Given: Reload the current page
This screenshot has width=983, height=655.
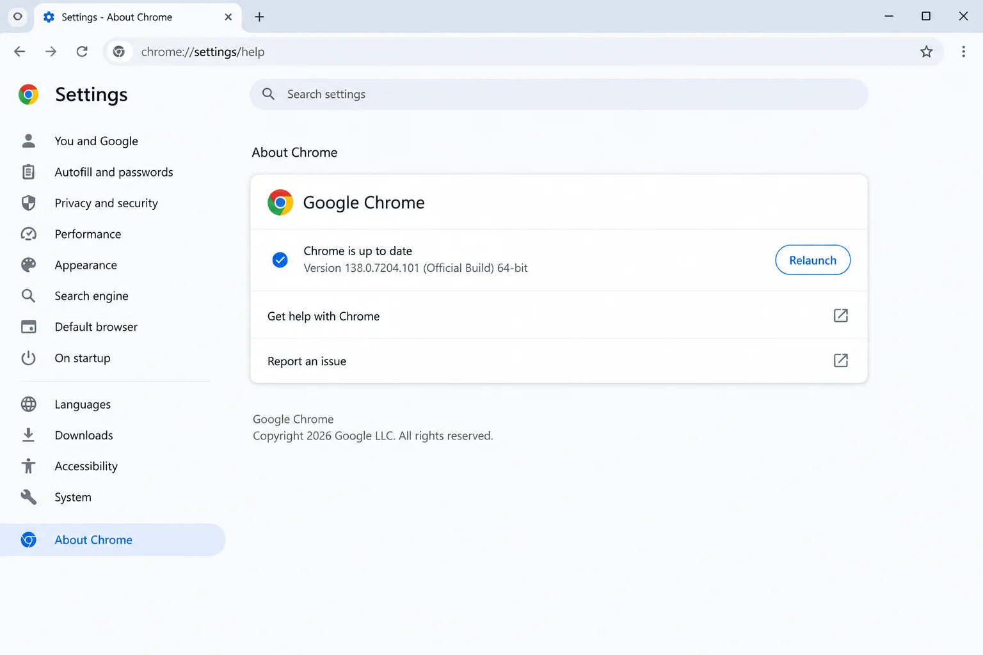Looking at the screenshot, I should [x=82, y=52].
